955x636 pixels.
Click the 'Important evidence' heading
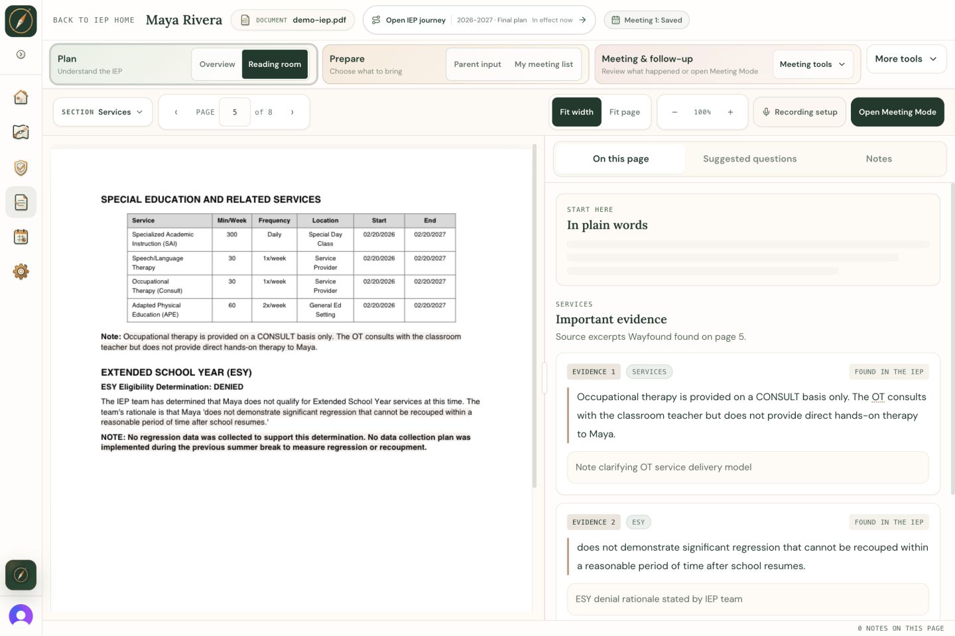coord(611,319)
